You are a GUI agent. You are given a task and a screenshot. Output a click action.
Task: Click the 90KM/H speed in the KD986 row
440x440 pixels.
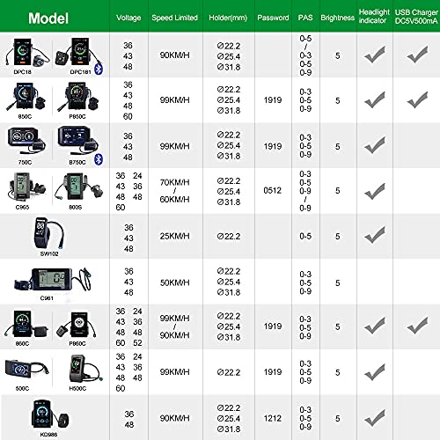(x=174, y=418)
